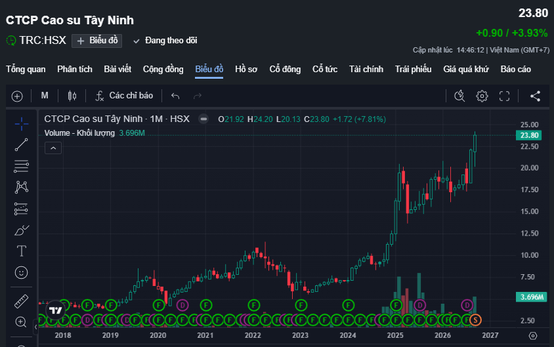Switch to Giá quá khứ tab
The width and height of the screenshot is (554, 347).
click(465, 69)
